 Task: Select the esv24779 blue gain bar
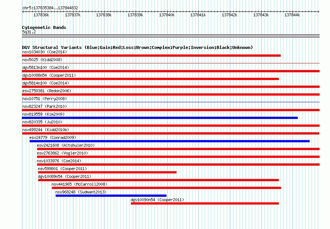[169, 141]
